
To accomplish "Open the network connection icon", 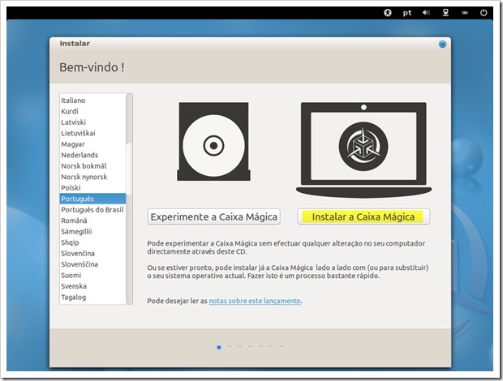I will tap(445, 12).
